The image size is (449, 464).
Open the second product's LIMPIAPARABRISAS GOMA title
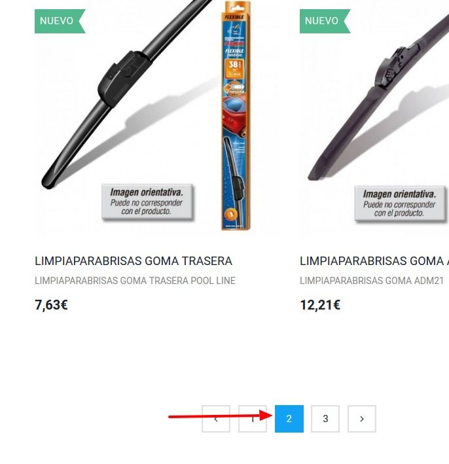(374, 261)
